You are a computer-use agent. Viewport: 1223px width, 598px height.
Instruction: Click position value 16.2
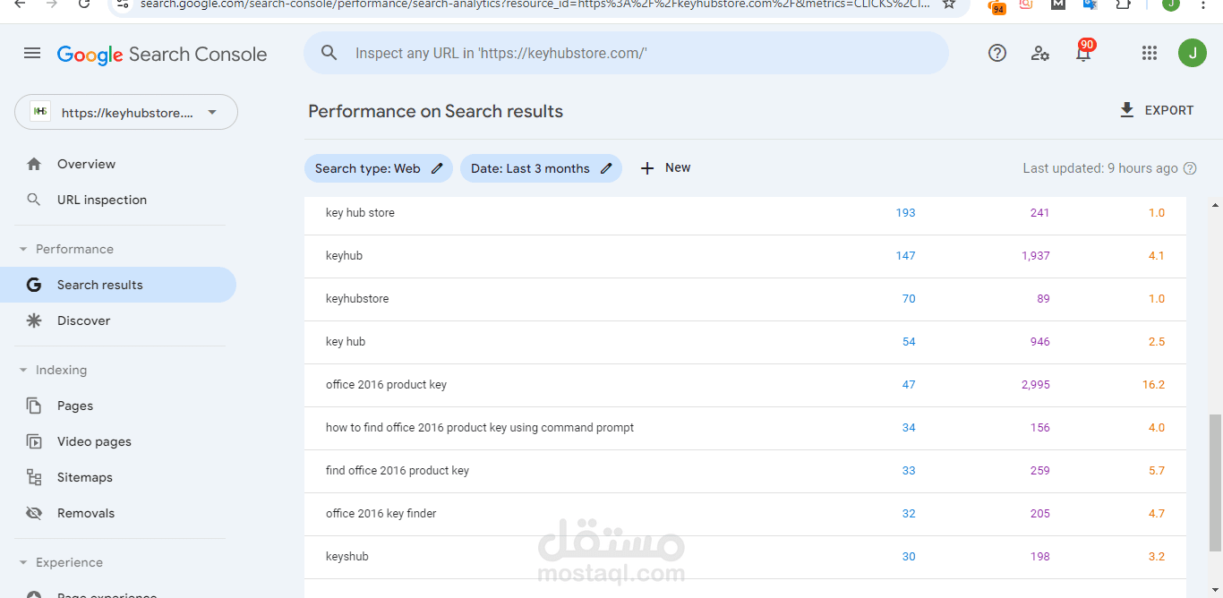click(1153, 385)
